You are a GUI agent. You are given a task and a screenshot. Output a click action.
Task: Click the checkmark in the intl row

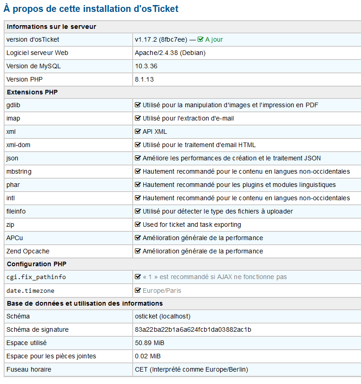point(138,198)
